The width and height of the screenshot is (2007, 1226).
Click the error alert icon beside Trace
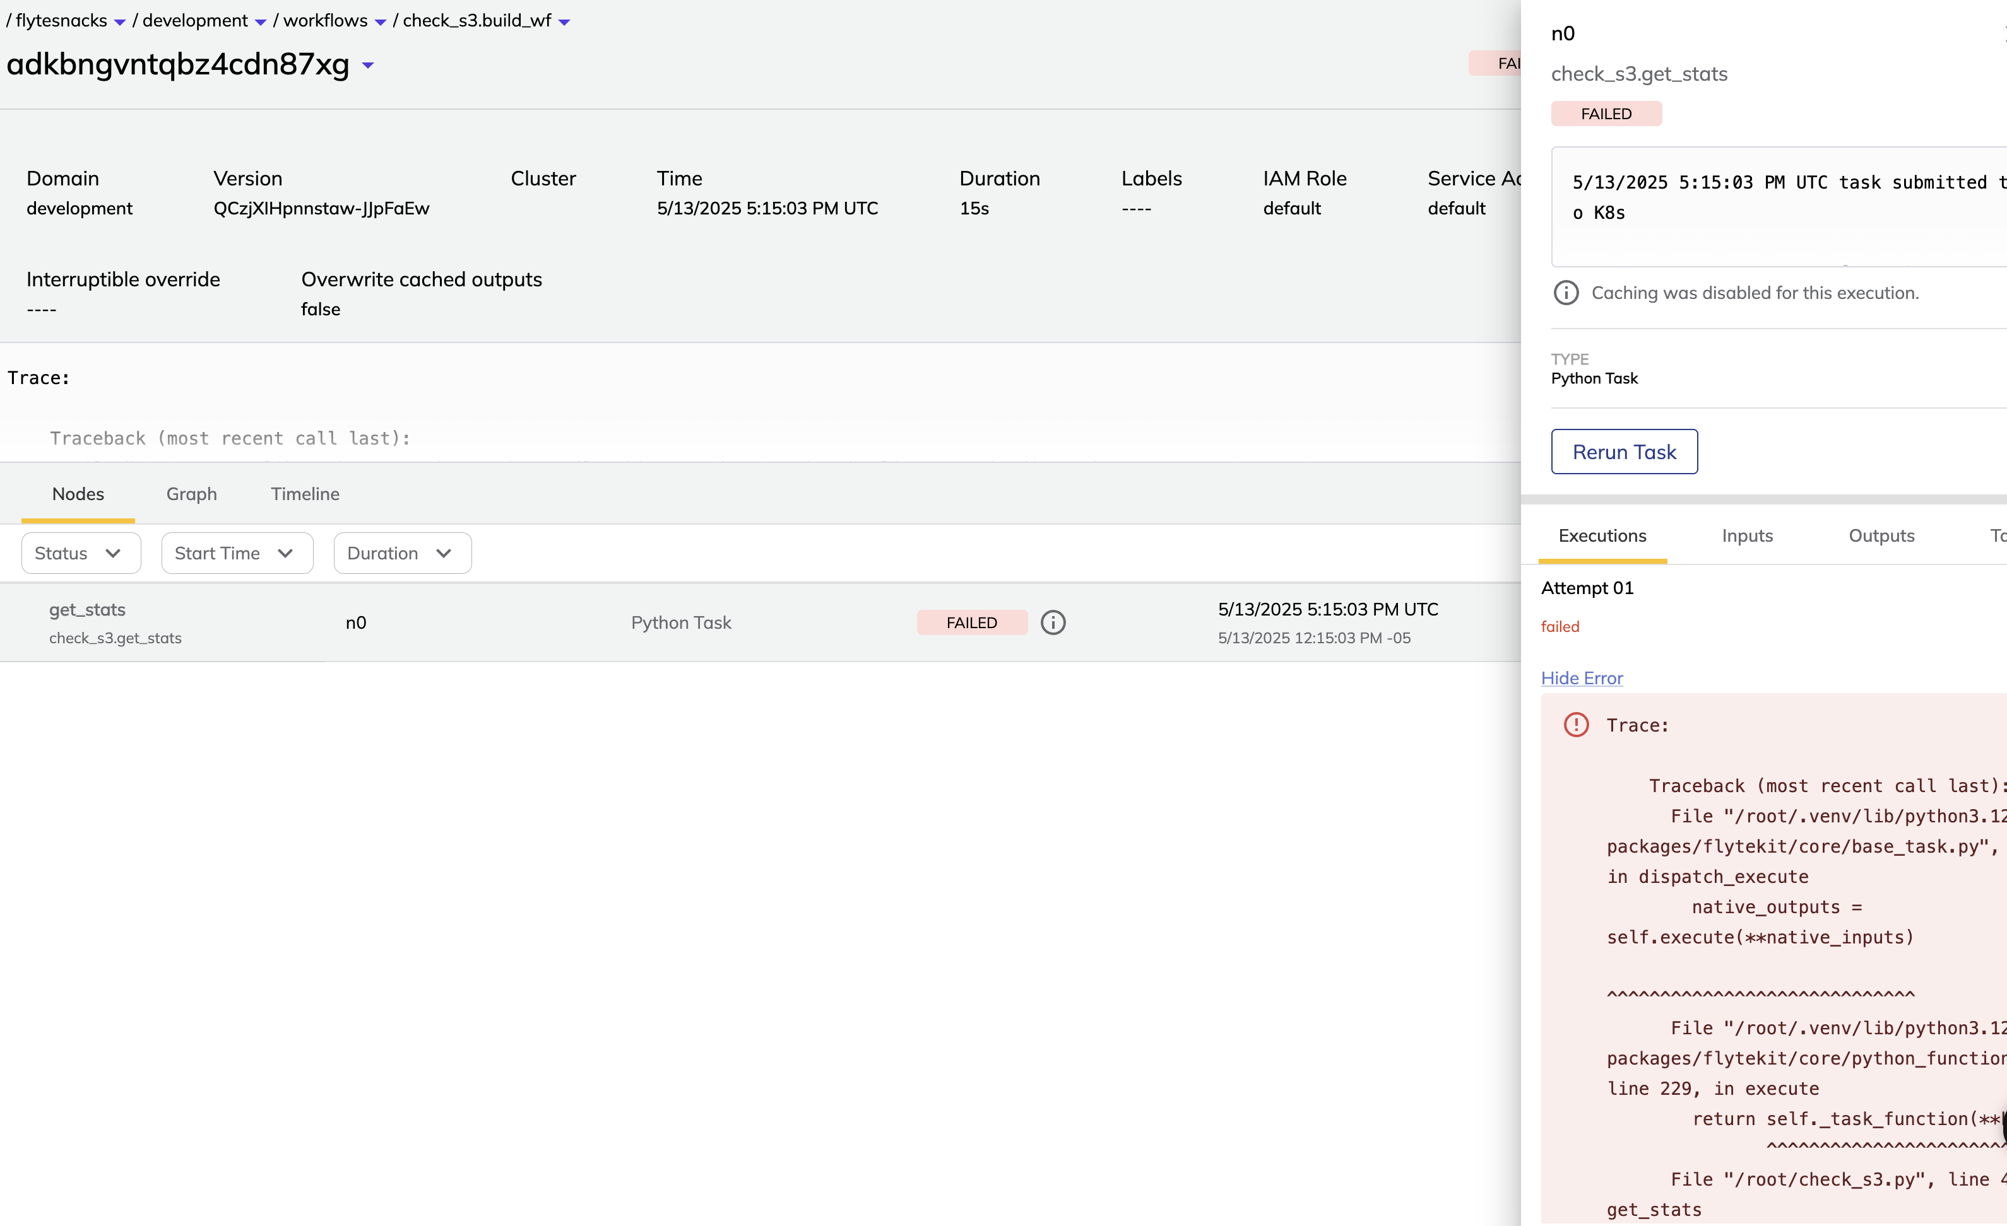pyautogui.click(x=1576, y=724)
